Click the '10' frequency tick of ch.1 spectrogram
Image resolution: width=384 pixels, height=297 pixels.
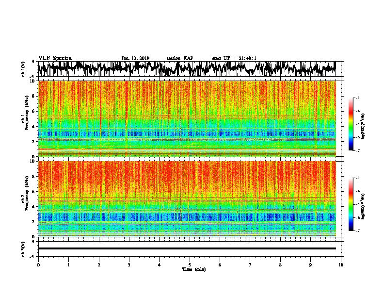[33, 81]
